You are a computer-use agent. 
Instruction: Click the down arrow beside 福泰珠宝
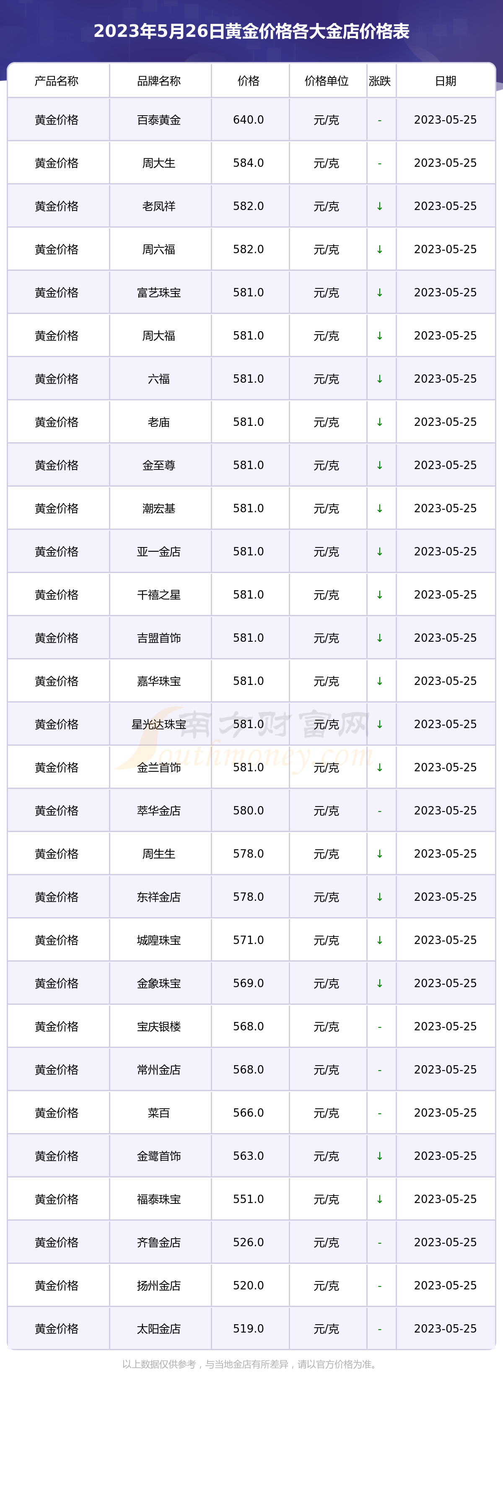(x=380, y=1199)
